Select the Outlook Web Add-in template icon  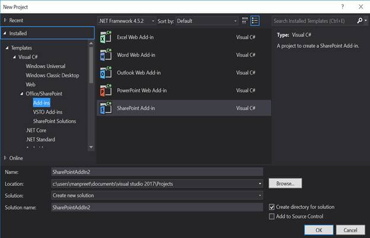pos(106,73)
